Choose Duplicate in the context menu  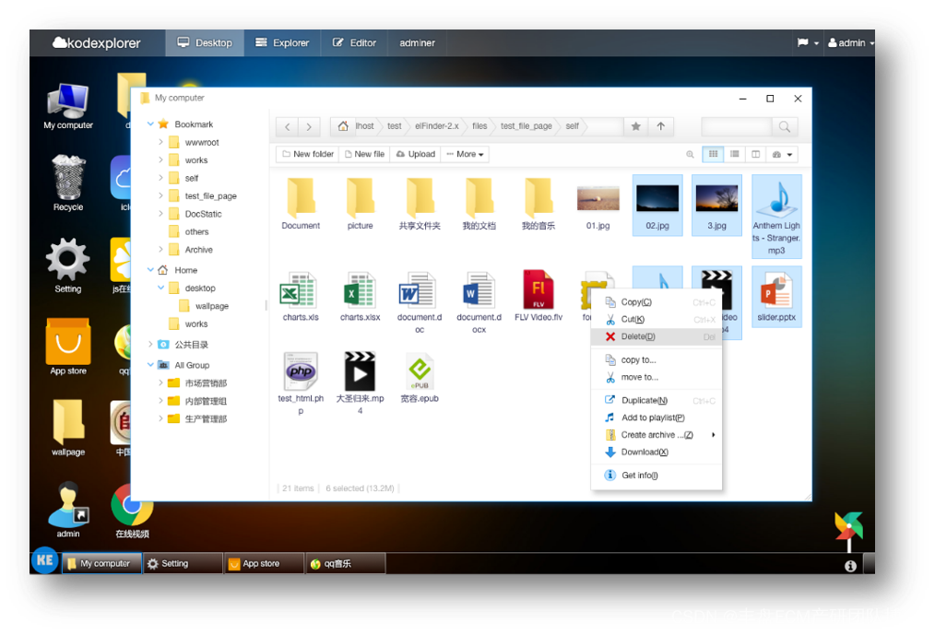click(x=656, y=401)
